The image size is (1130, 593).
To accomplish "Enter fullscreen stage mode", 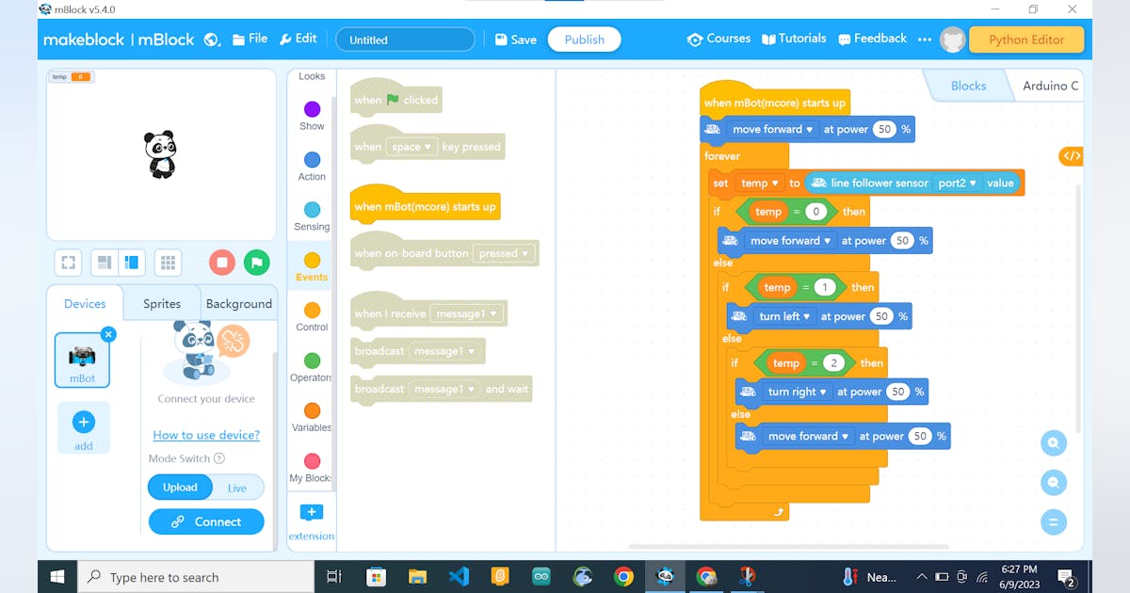I will click(x=67, y=263).
